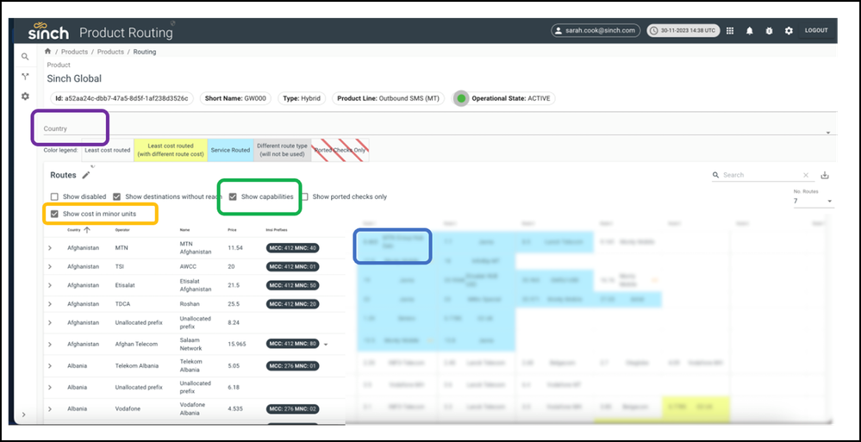
Task: Open the No. Routes dropdown
Action: 813,201
